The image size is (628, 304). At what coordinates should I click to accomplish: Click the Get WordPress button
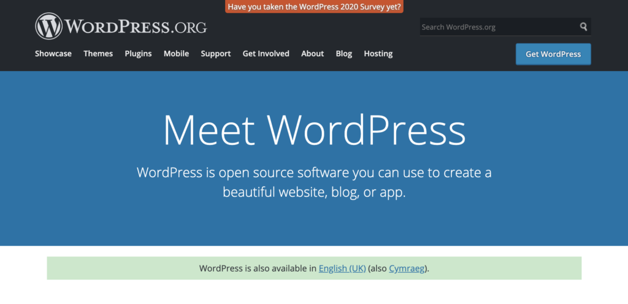tap(553, 54)
